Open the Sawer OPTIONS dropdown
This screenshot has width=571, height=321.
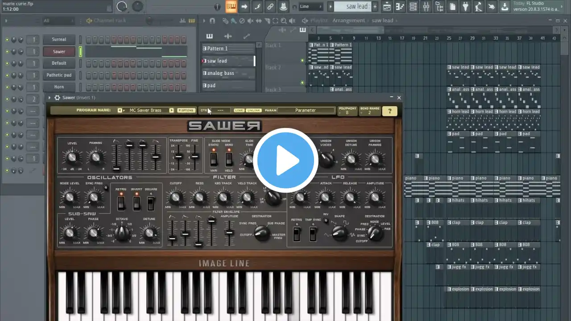tap(186, 110)
